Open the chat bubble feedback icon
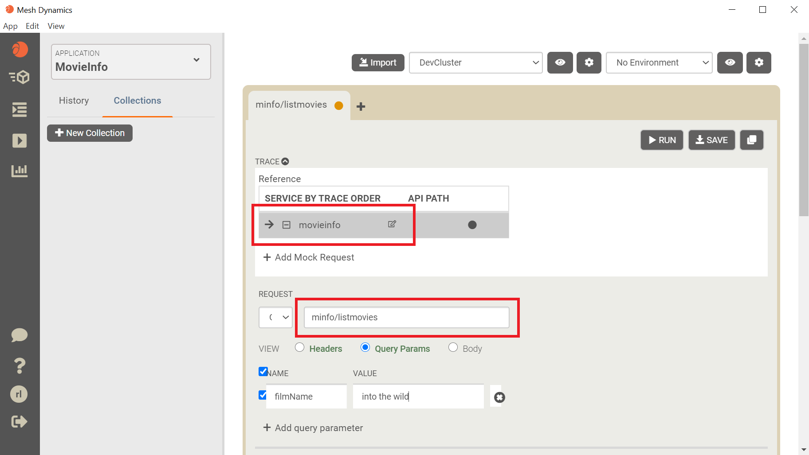 point(20,335)
